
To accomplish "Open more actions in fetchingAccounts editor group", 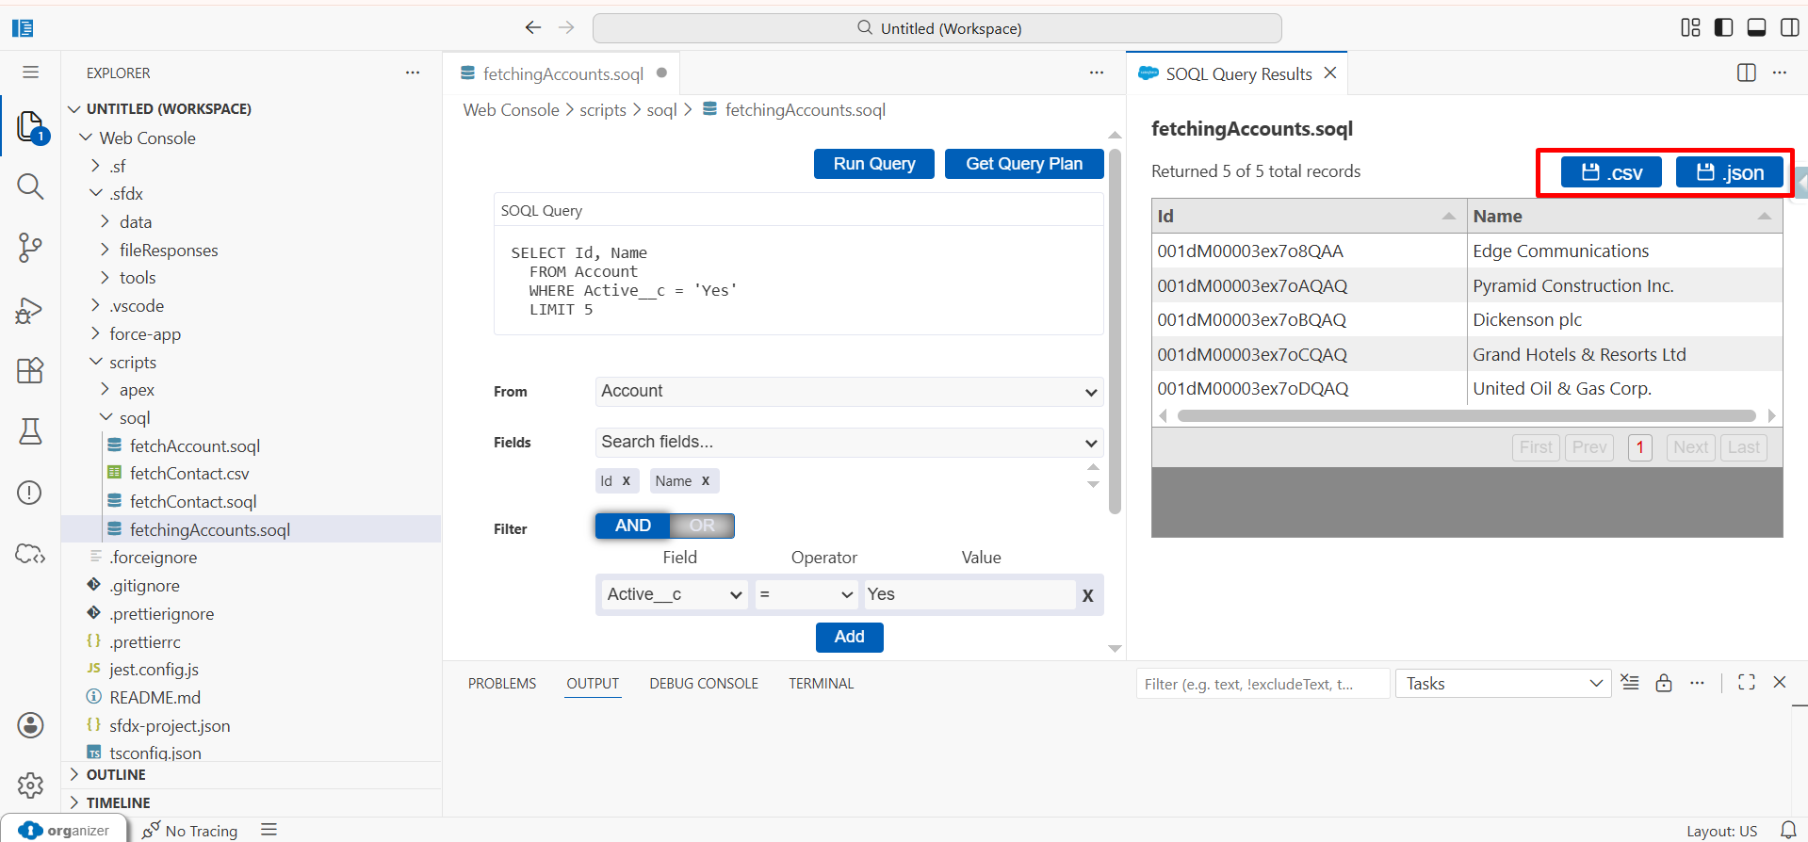I will pos(1097,73).
